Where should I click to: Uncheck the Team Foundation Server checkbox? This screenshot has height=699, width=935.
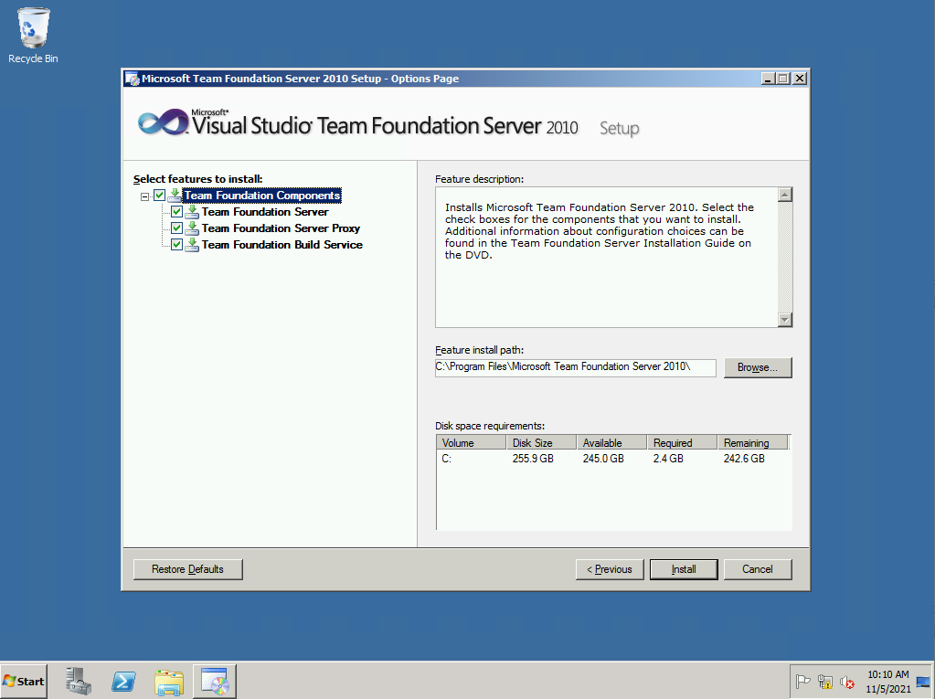[177, 212]
